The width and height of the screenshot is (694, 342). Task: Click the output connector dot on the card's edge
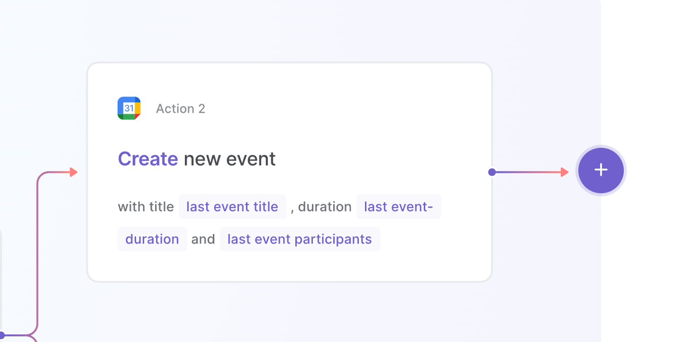(x=492, y=172)
